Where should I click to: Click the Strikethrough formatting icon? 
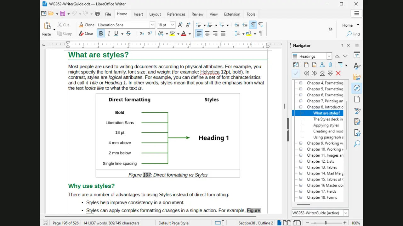click(x=128, y=34)
